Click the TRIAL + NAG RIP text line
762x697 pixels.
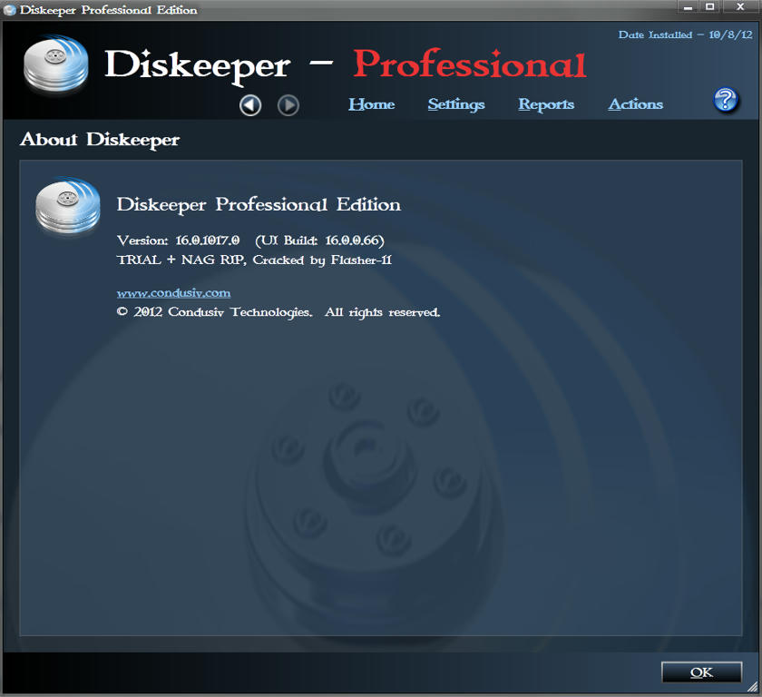pos(254,260)
